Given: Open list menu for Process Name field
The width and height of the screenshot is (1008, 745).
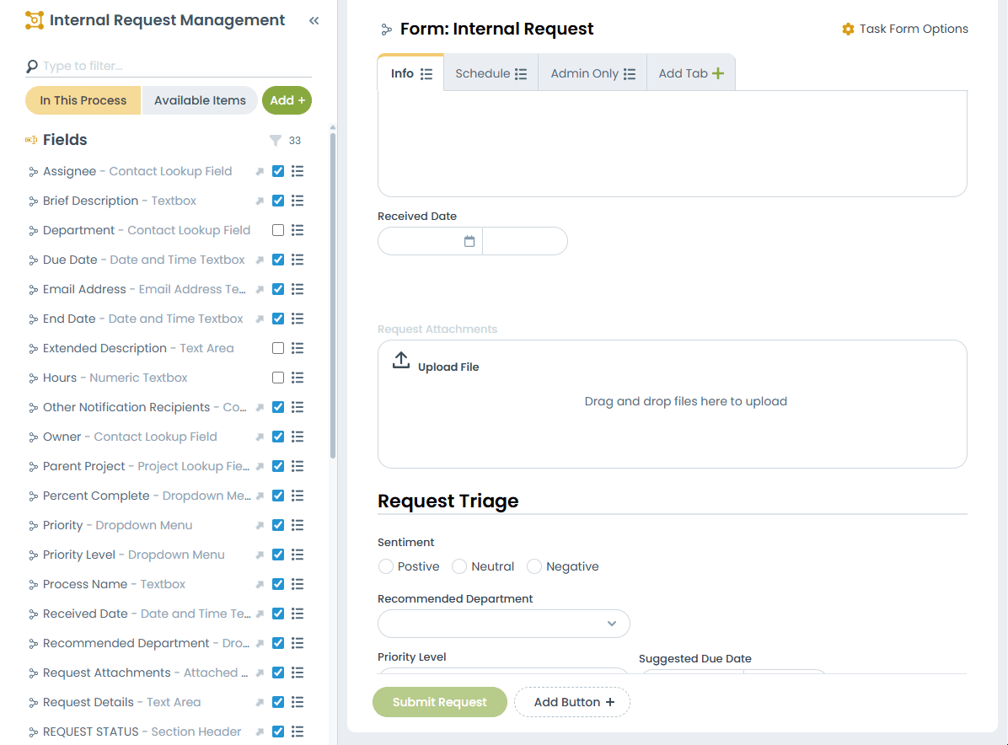Looking at the screenshot, I should [x=297, y=584].
